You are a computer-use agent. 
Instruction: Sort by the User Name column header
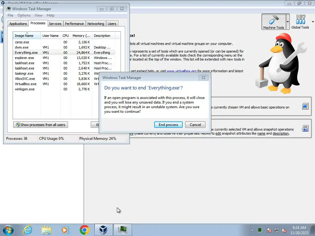click(x=50, y=36)
